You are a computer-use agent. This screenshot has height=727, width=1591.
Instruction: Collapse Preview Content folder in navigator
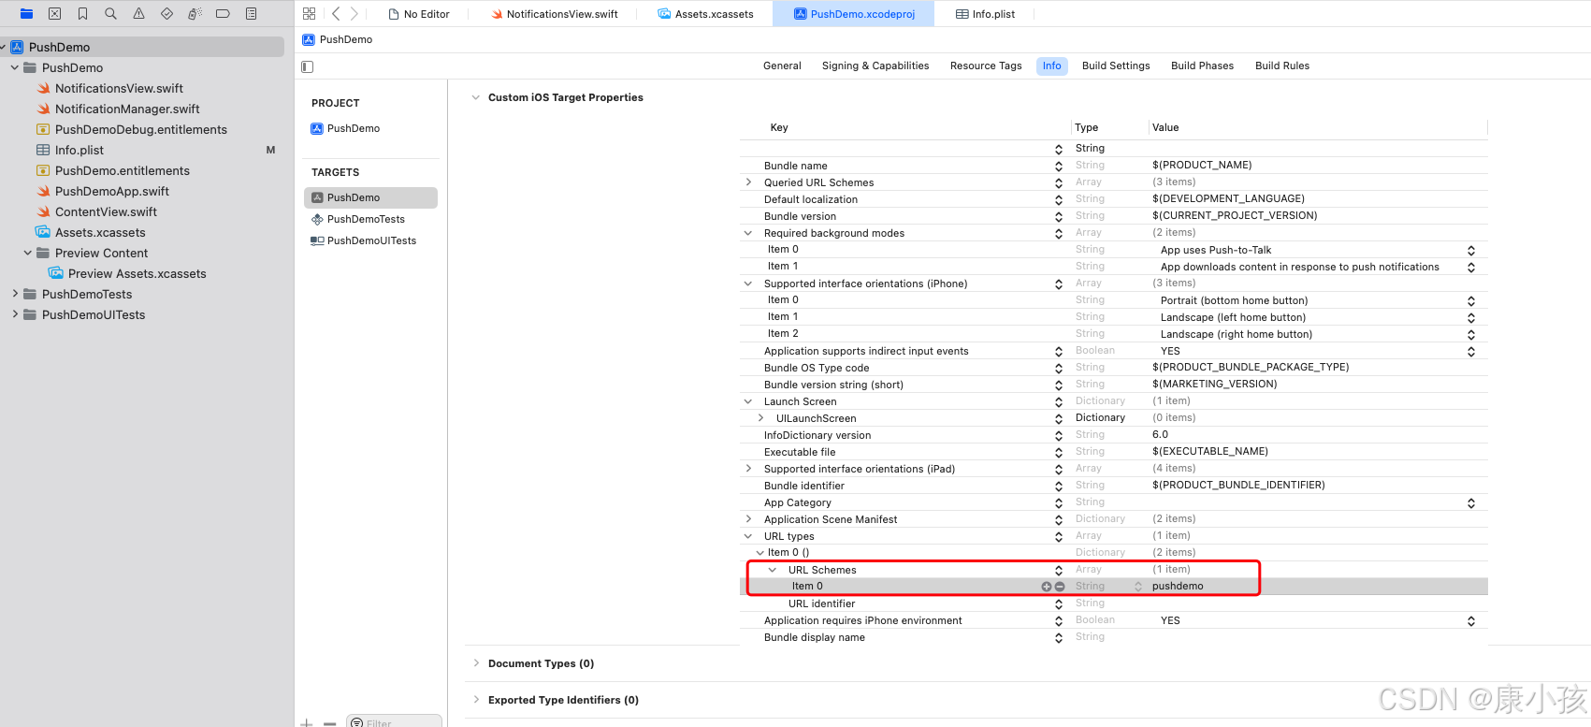pyautogui.click(x=27, y=253)
